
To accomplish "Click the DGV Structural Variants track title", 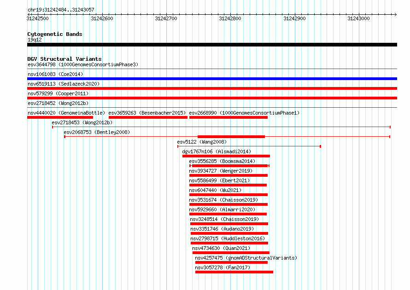I will pyautogui.click(x=64, y=59).
